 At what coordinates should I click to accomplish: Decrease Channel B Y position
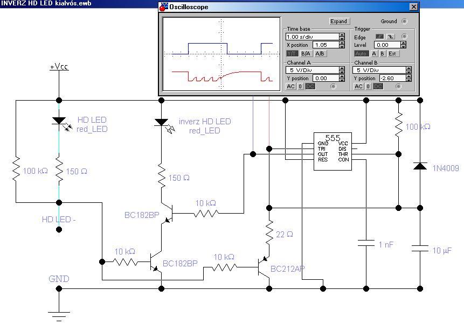point(408,80)
